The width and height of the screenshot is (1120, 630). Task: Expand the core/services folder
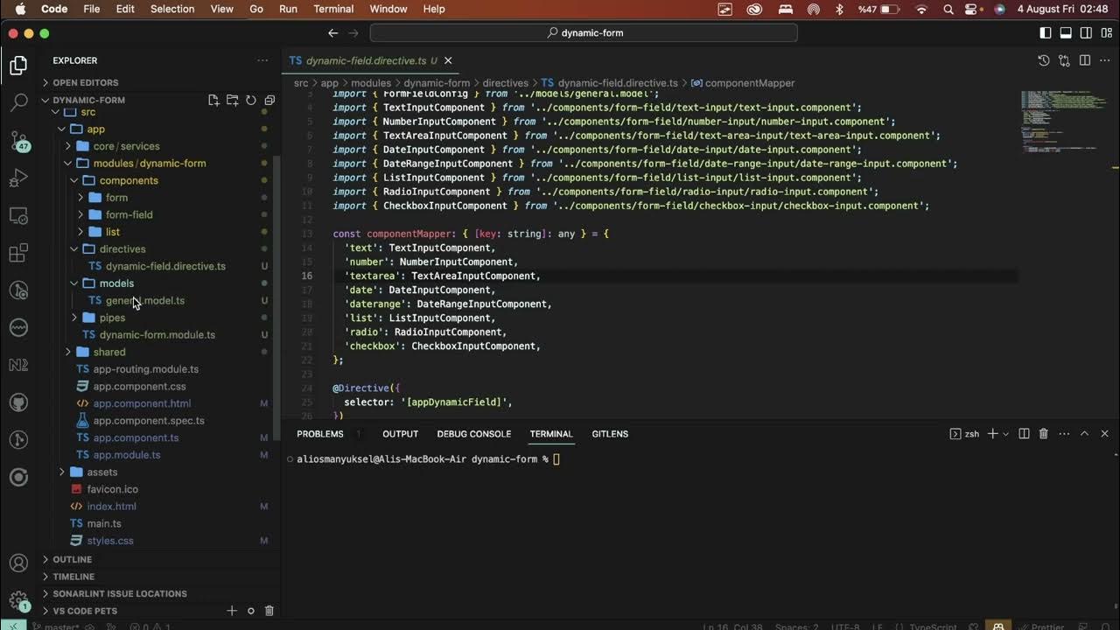tap(126, 146)
